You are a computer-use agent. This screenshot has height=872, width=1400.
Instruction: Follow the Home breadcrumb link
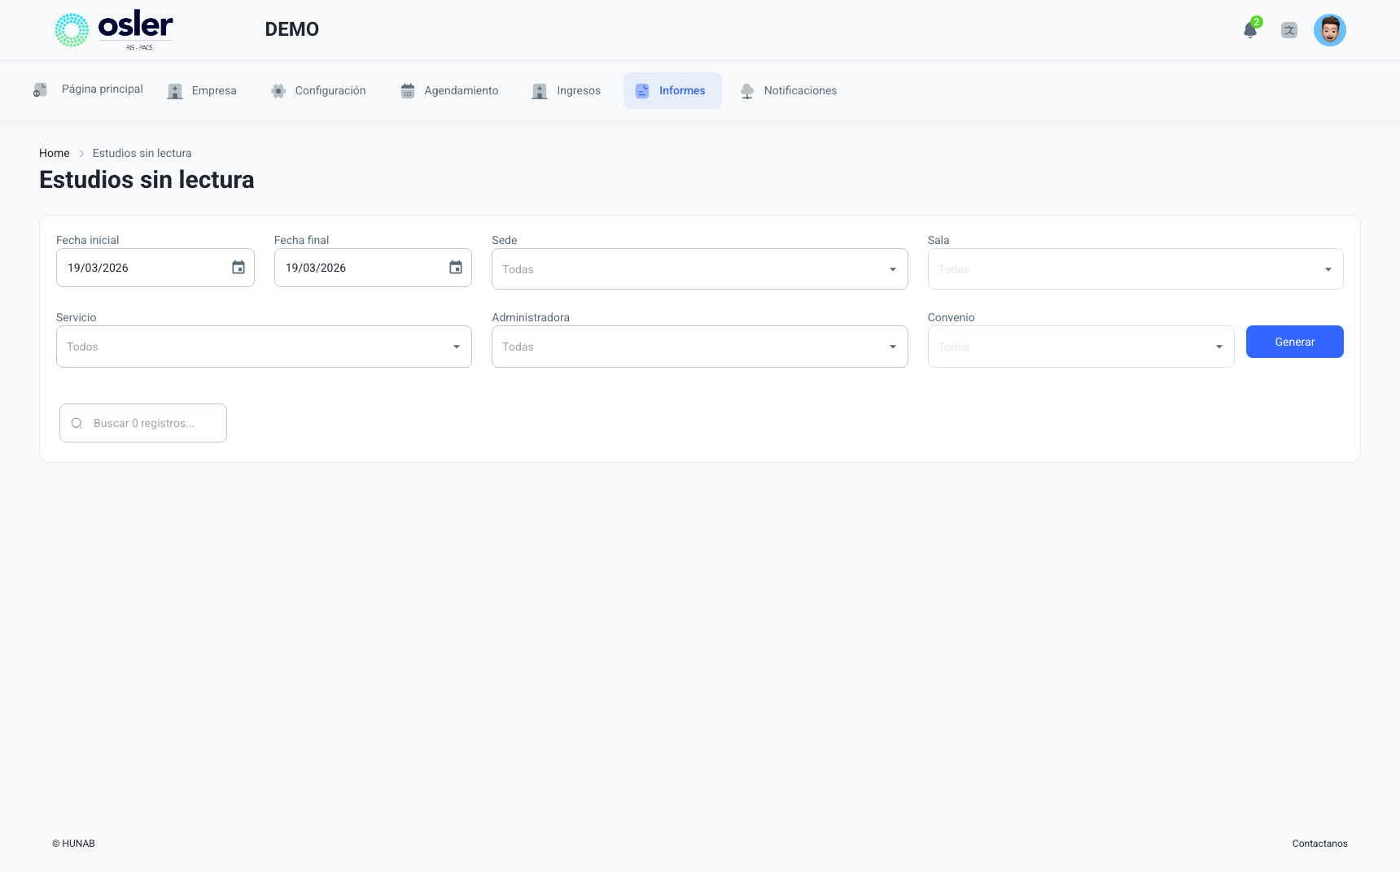[x=55, y=153]
